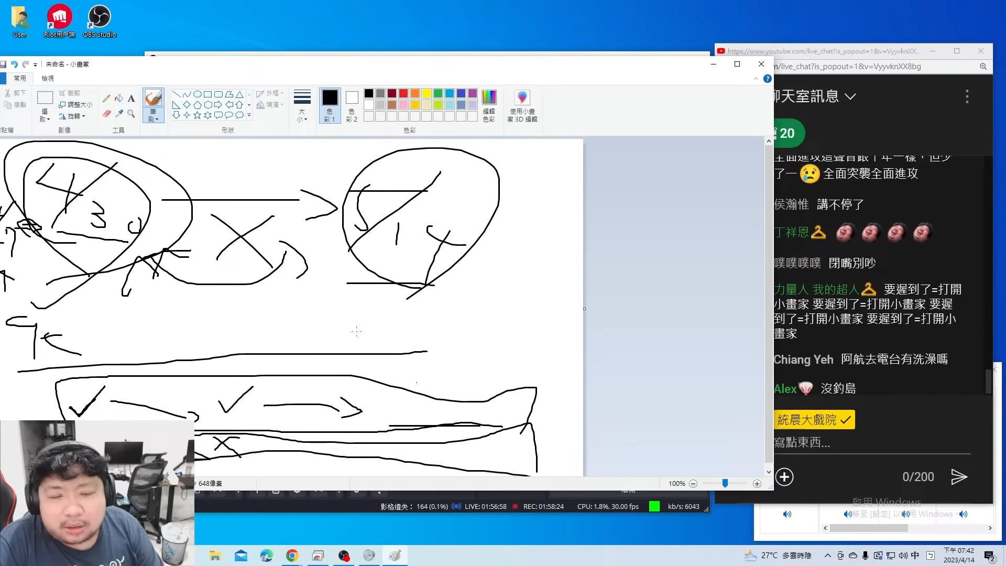
Task: Zoom out with the minus button in Paint
Action: [x=693, y=484]
